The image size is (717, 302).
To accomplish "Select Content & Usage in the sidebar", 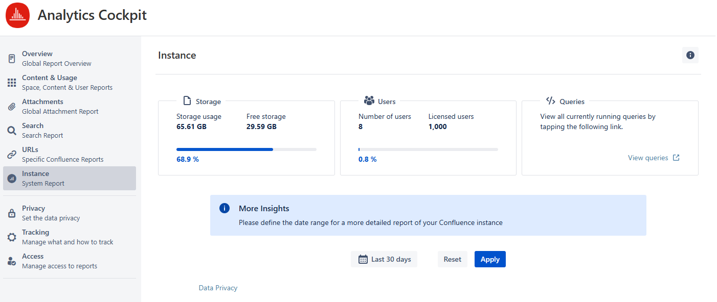I will coord(66,83).
